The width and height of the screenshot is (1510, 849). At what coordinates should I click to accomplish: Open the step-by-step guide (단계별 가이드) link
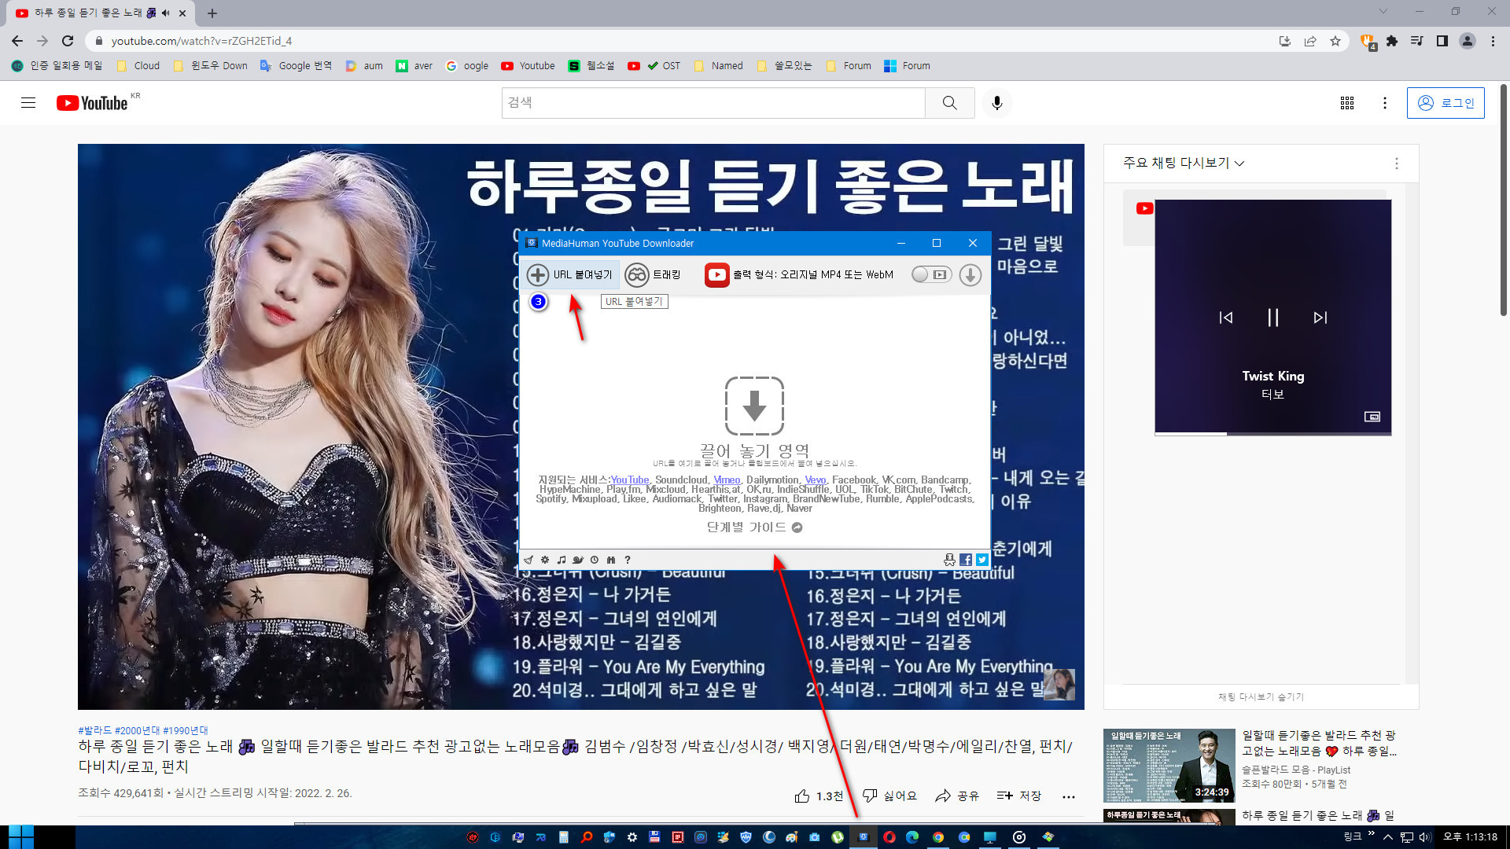754,527
